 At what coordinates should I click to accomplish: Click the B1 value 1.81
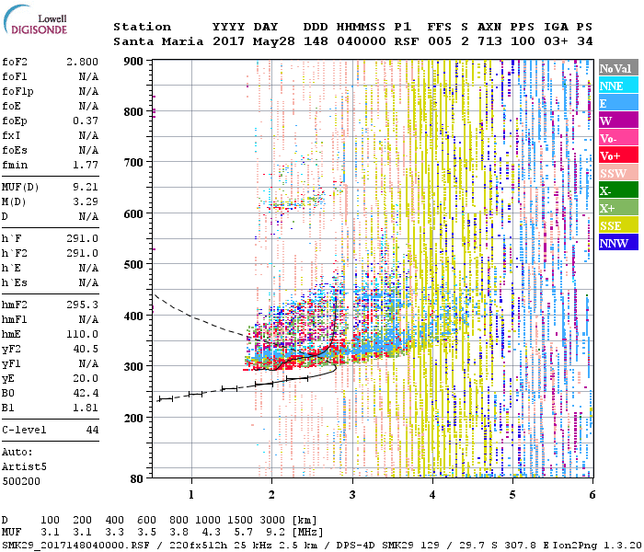point(86,408)
